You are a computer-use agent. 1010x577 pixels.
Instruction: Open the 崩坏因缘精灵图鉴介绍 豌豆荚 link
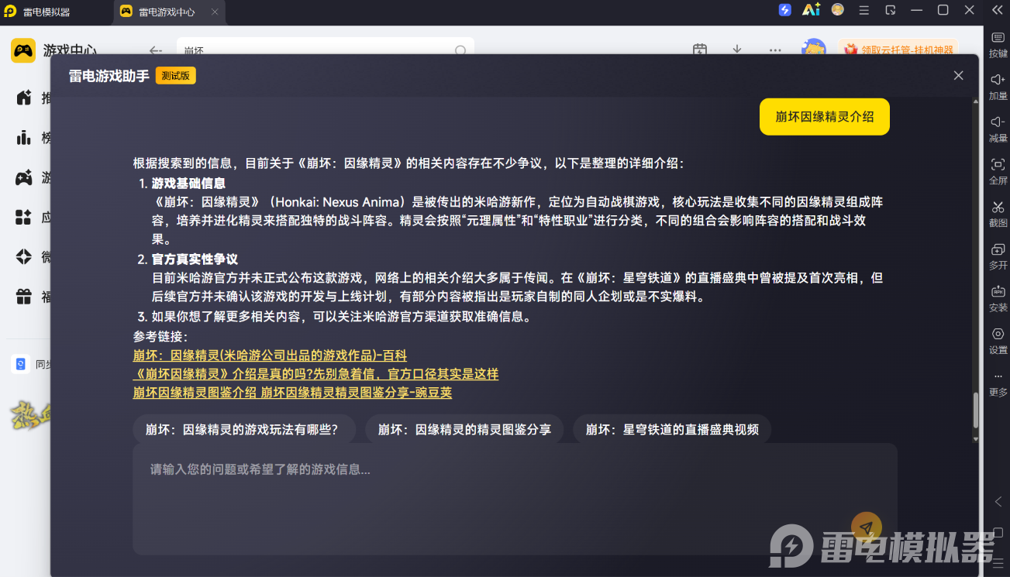292,393
